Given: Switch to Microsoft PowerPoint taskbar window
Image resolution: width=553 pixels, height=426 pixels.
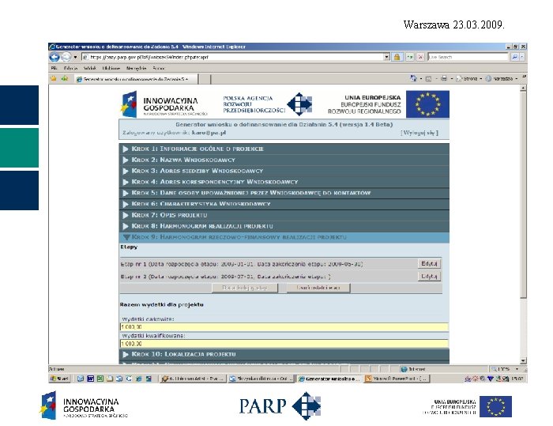Looking at the screenshot, I should click(397, 379).
